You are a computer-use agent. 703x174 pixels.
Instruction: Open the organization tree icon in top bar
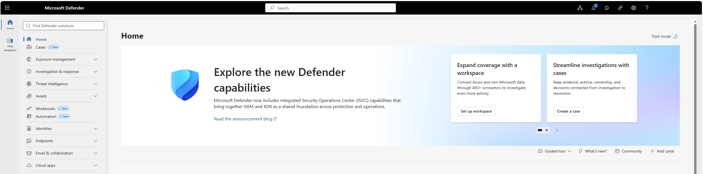coord(580,8)
